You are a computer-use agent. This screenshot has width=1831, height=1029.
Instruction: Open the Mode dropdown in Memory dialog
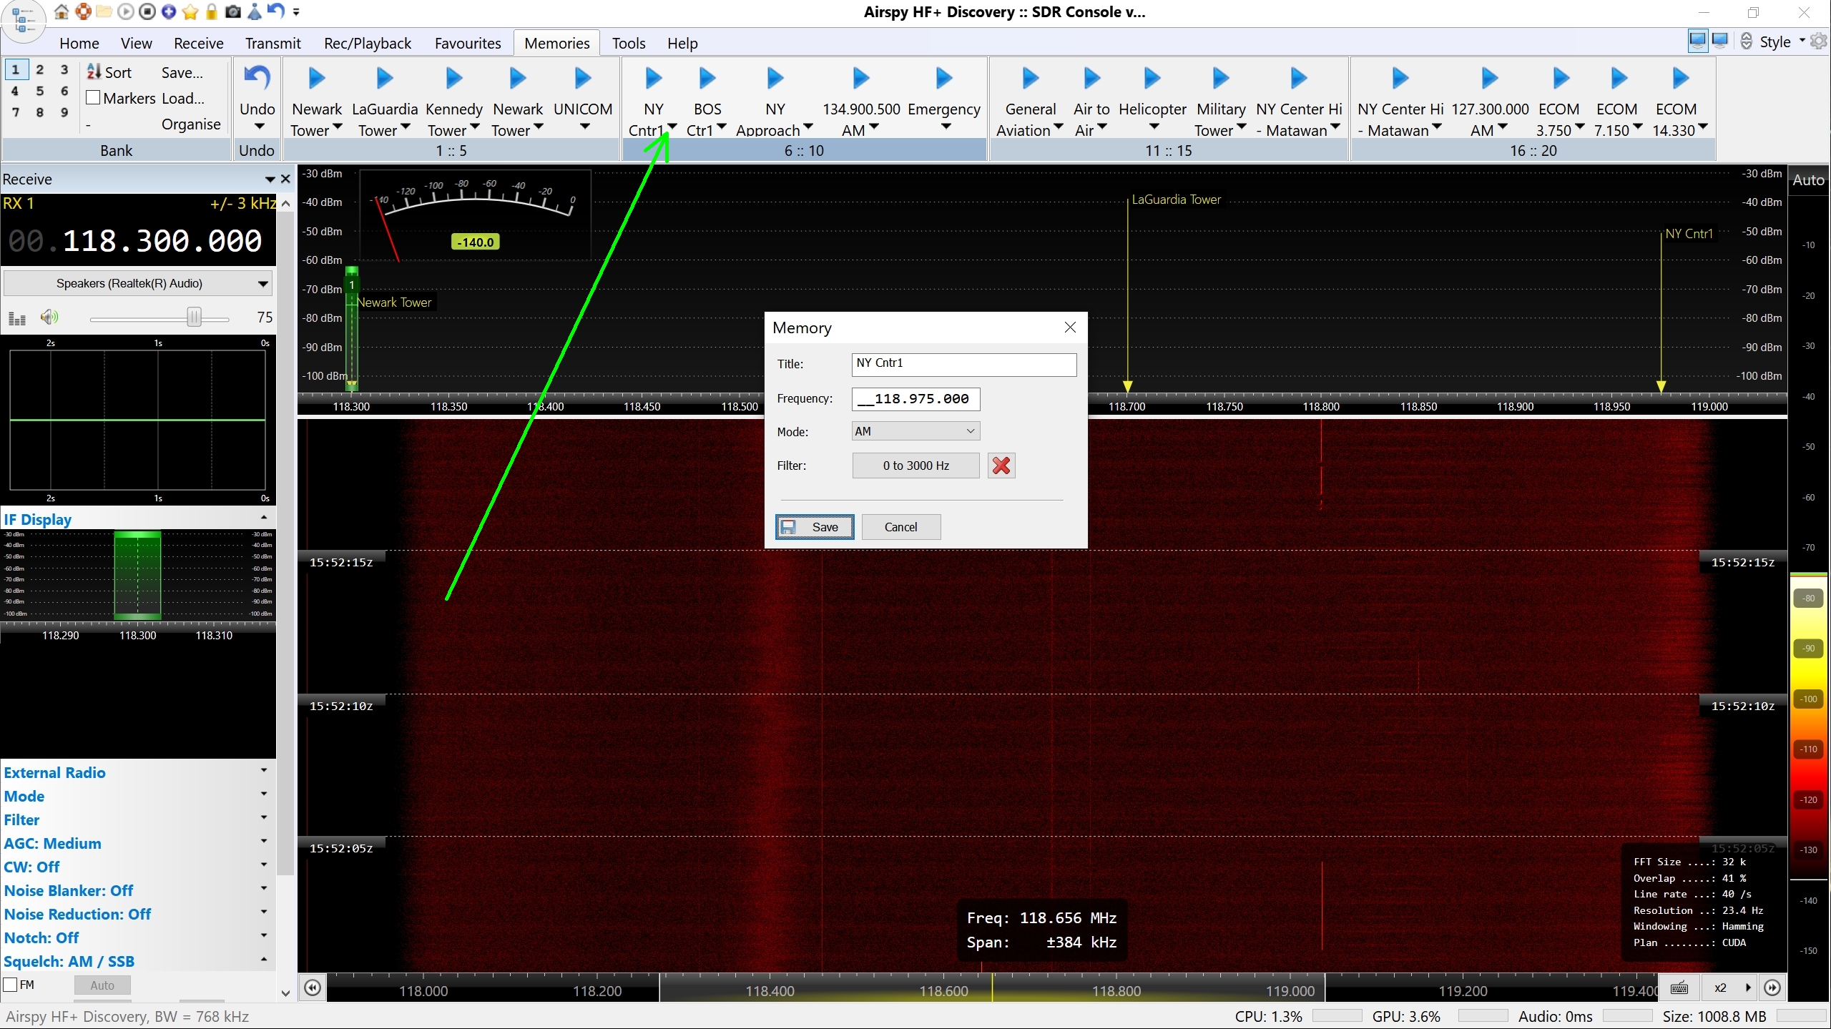pos(915,431)
